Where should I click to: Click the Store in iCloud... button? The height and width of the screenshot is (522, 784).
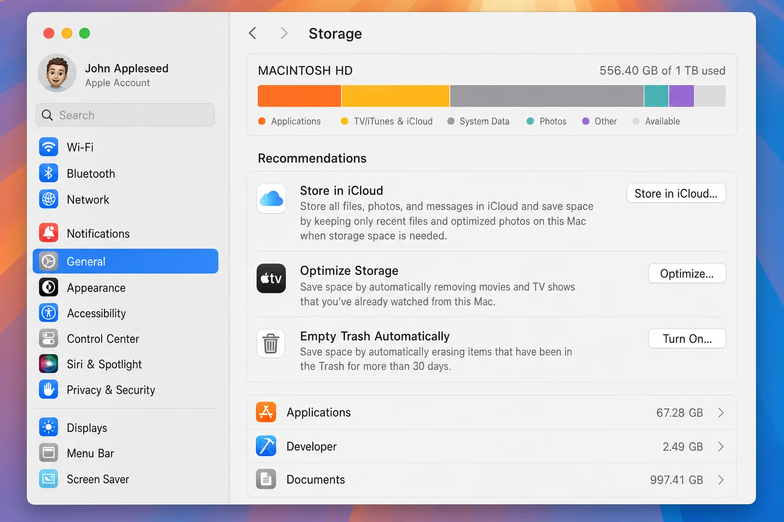pyautogui.click(x=676, y=193)
